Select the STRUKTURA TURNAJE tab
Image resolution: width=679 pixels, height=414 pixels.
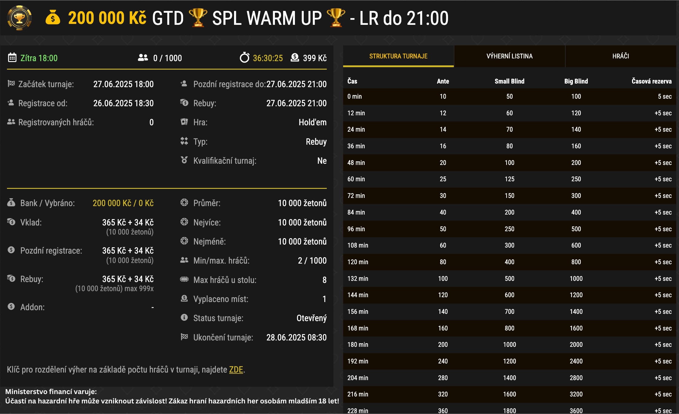398,56
